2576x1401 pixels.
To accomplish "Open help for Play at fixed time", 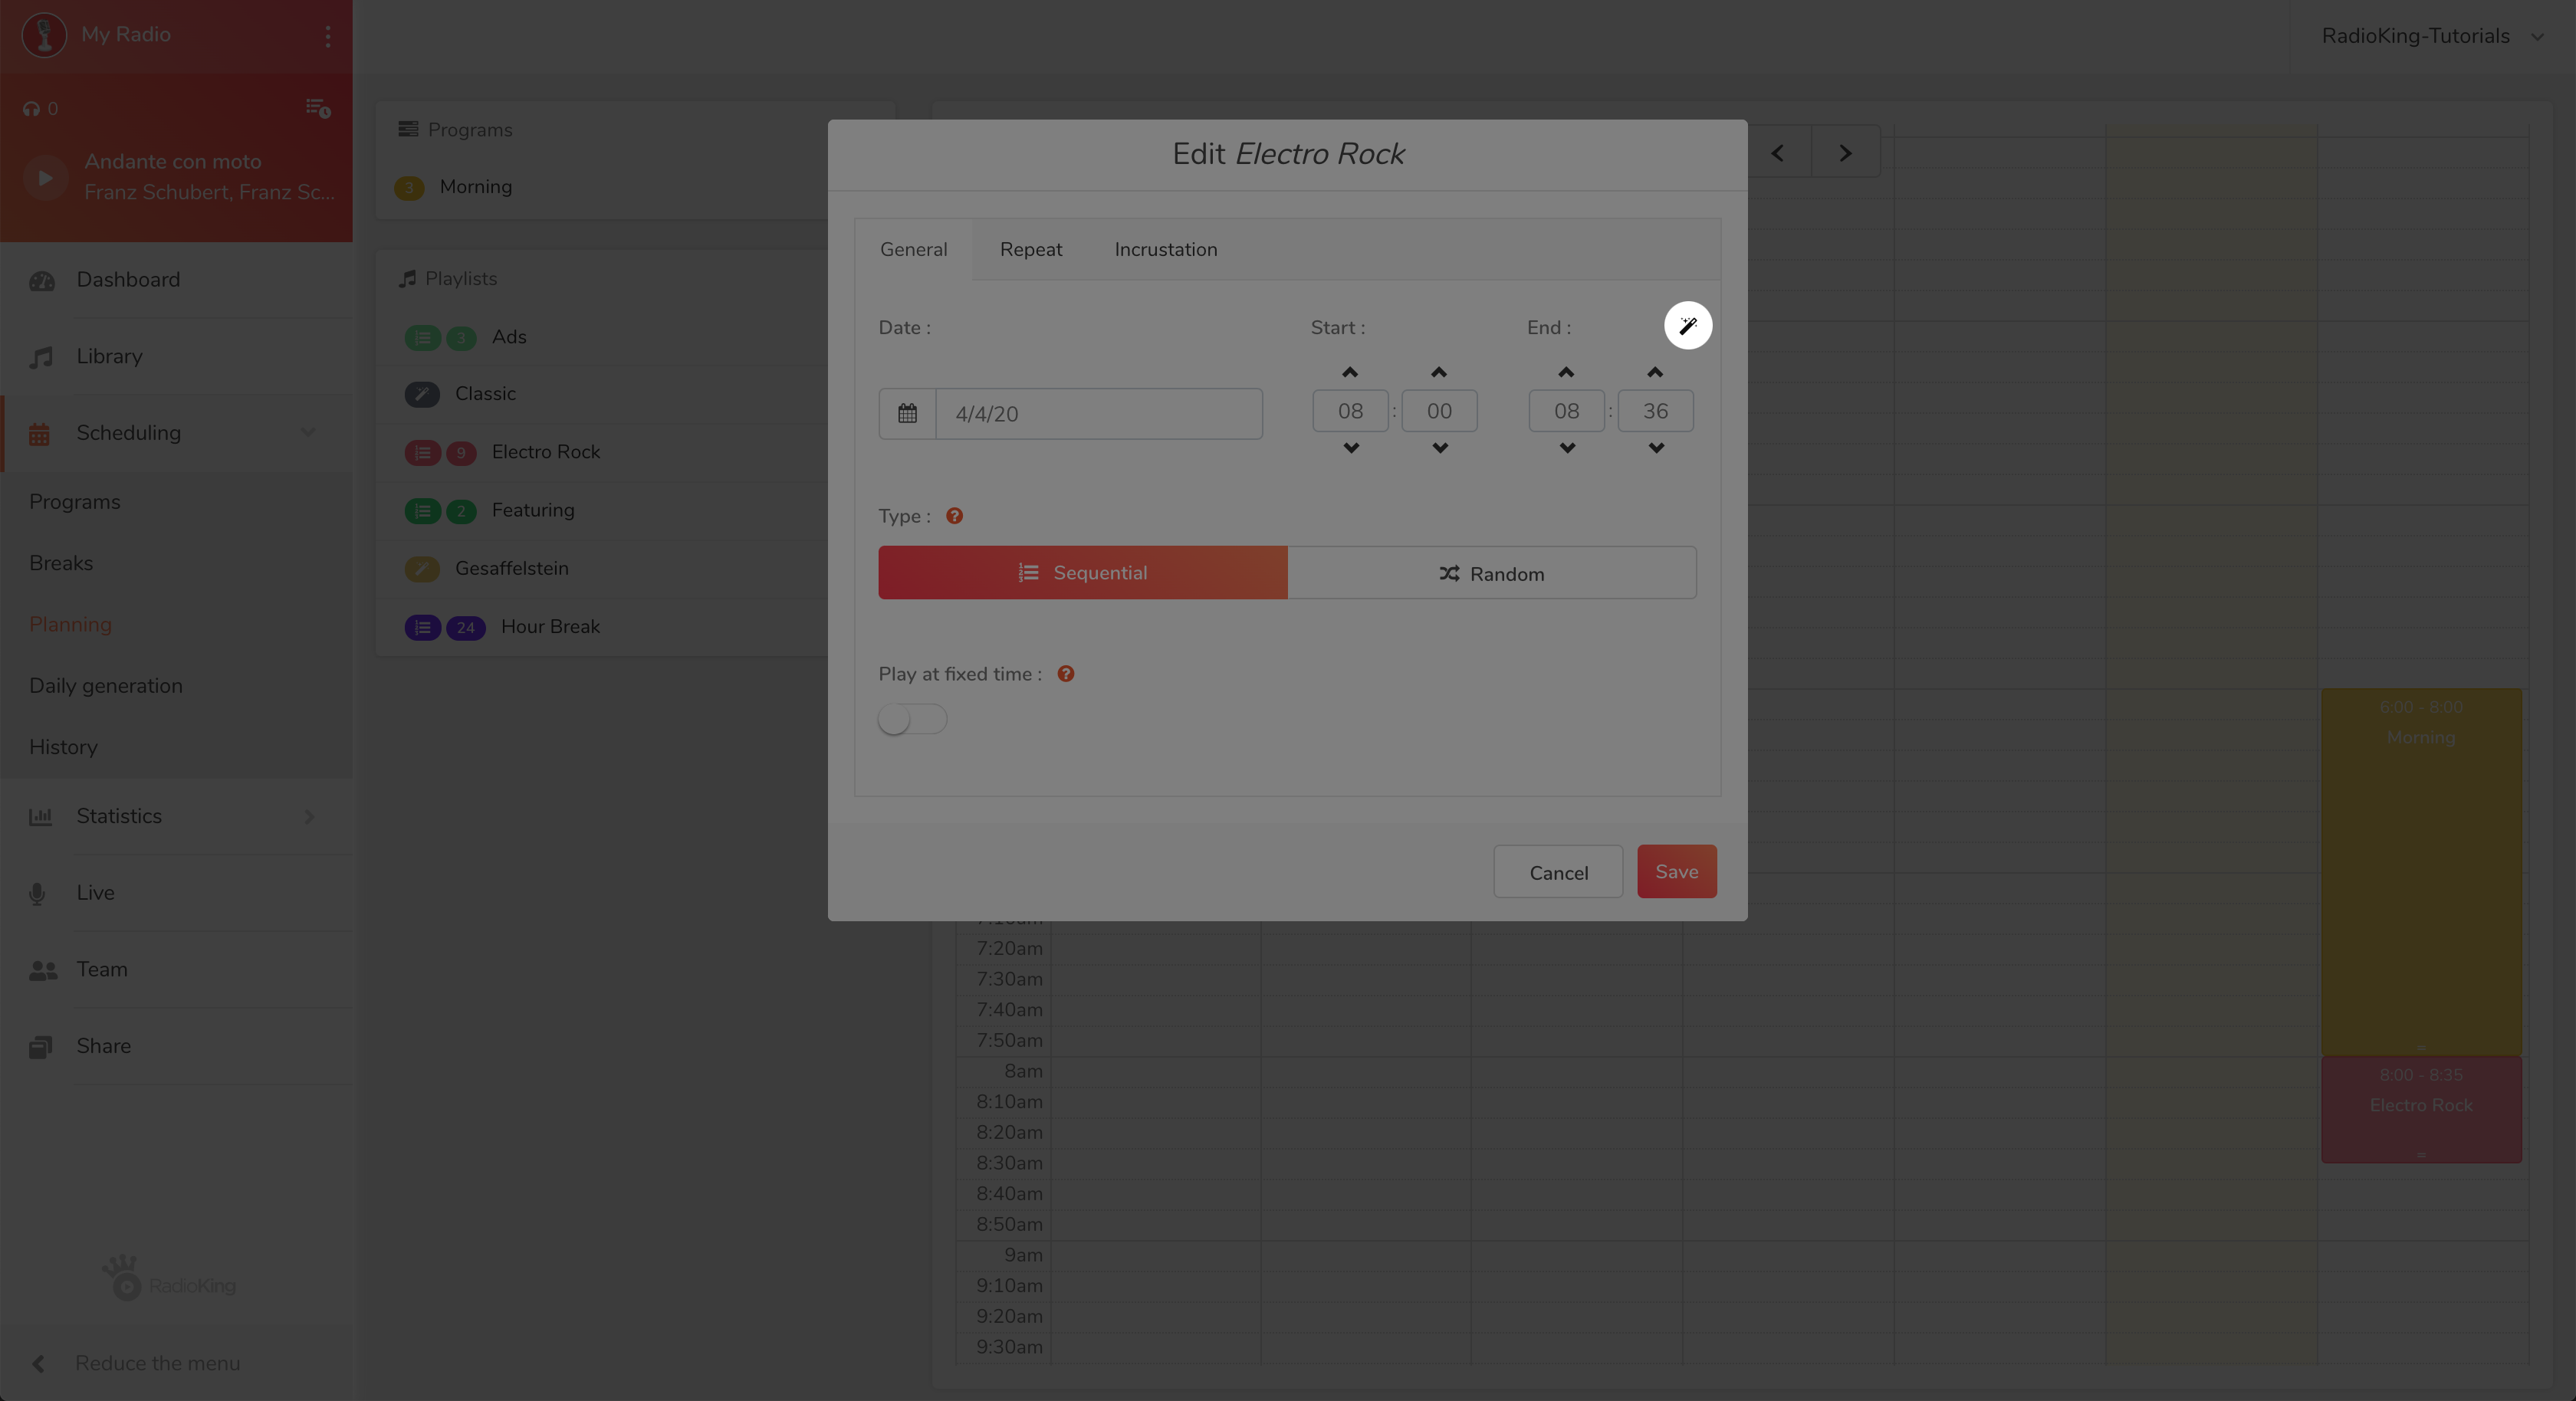I will pyautogui.click(x=1066, y=674).
